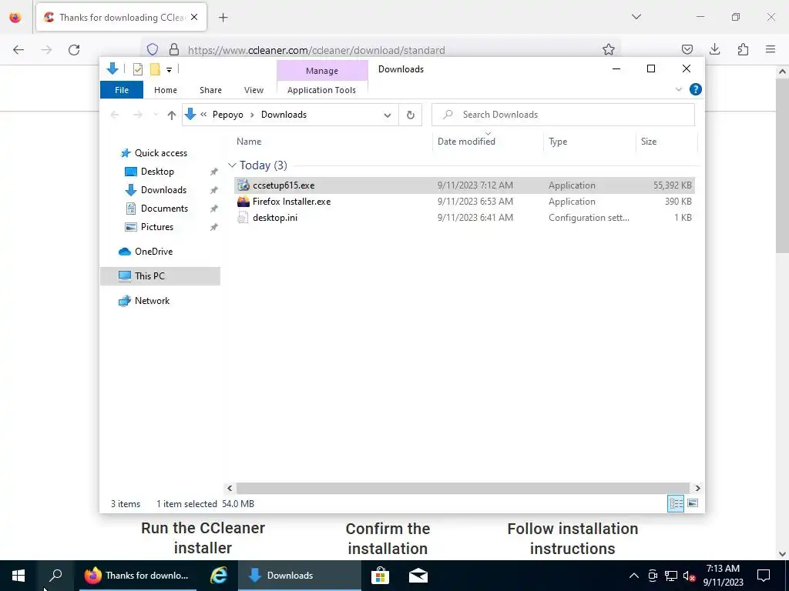Open Documents in navigation pane
Screen dimensions: 789x591
164,209
